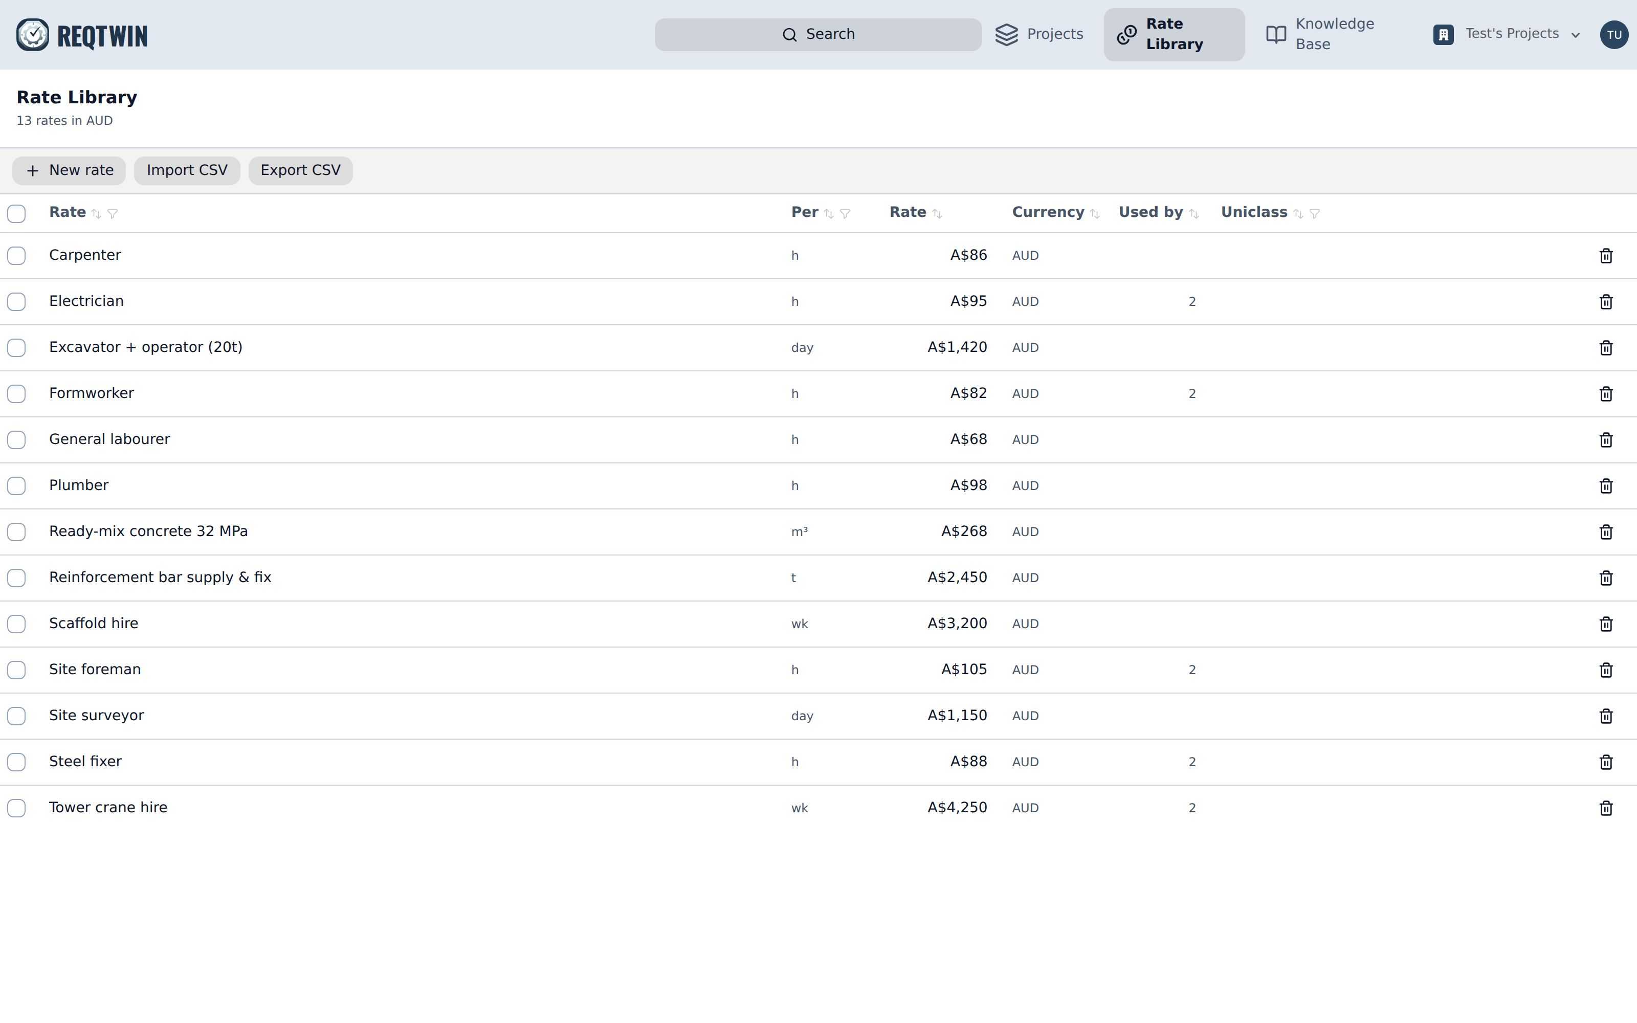
Task: Click the Excavator + operator (20t) name
Action: coord(145,347)
